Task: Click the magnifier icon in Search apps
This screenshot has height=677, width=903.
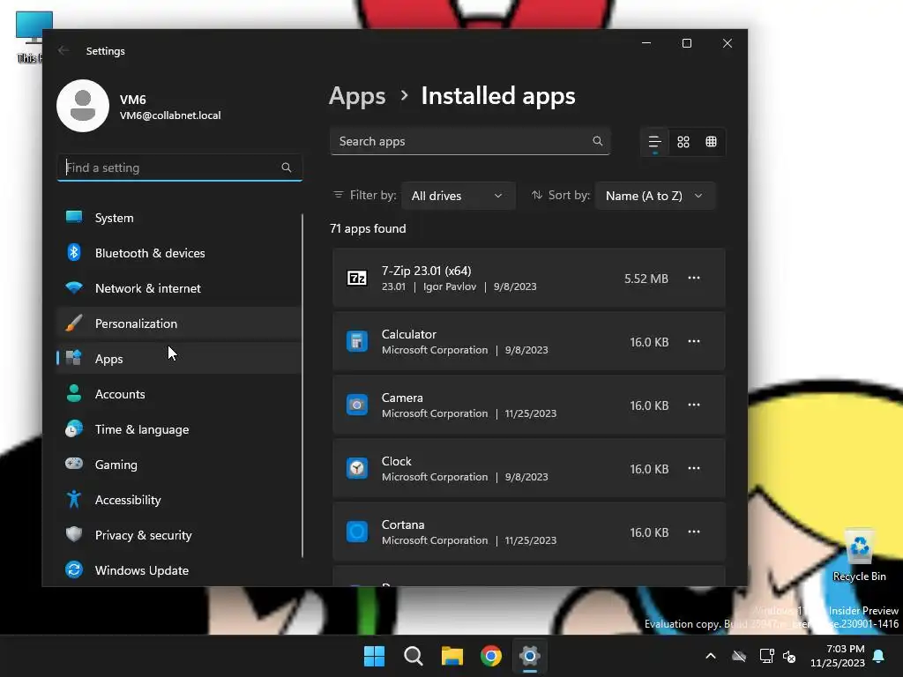Action: 598,141
